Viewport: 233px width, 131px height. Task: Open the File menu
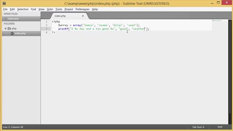(5, 9)
